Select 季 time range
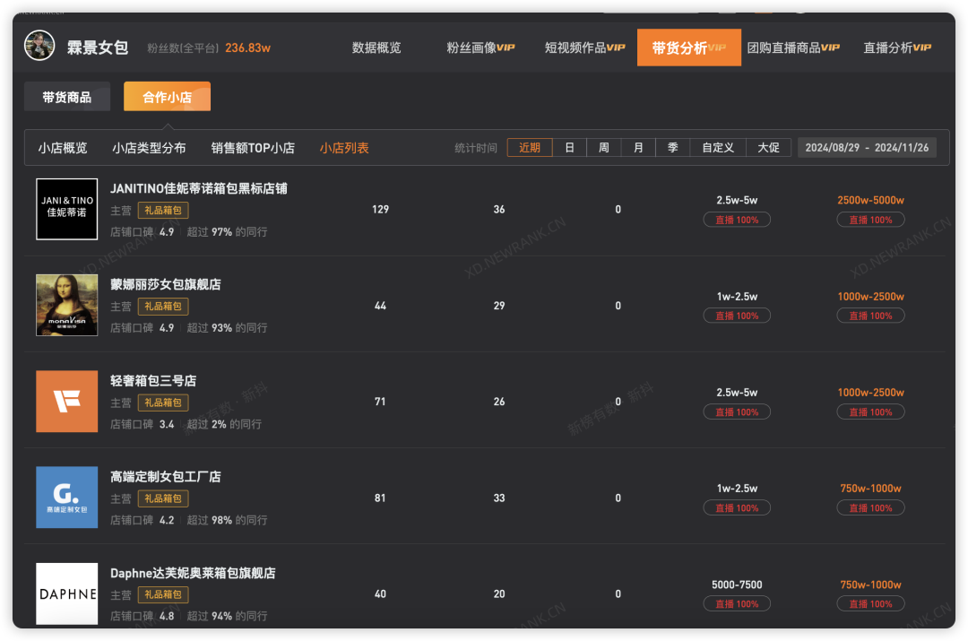This screenshot has height=641, width=968. pyautogui.click(x=673, y=148)
